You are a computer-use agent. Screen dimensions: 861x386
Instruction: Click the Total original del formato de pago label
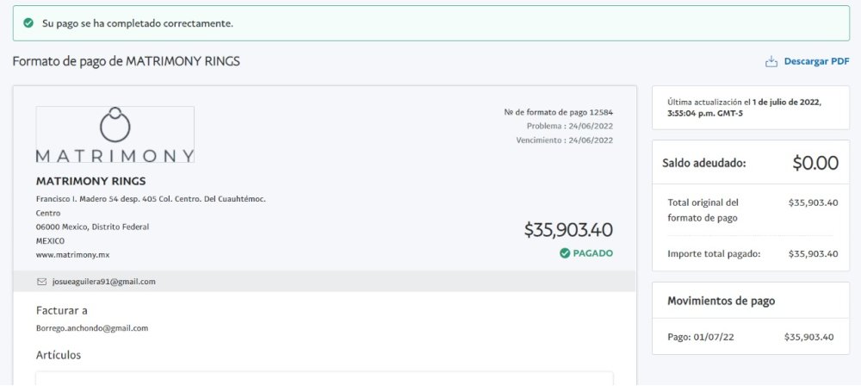click(x=703, y=210)
